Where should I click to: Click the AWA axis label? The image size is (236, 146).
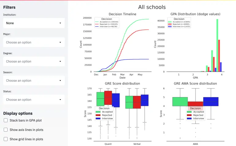tap(195, 144)
